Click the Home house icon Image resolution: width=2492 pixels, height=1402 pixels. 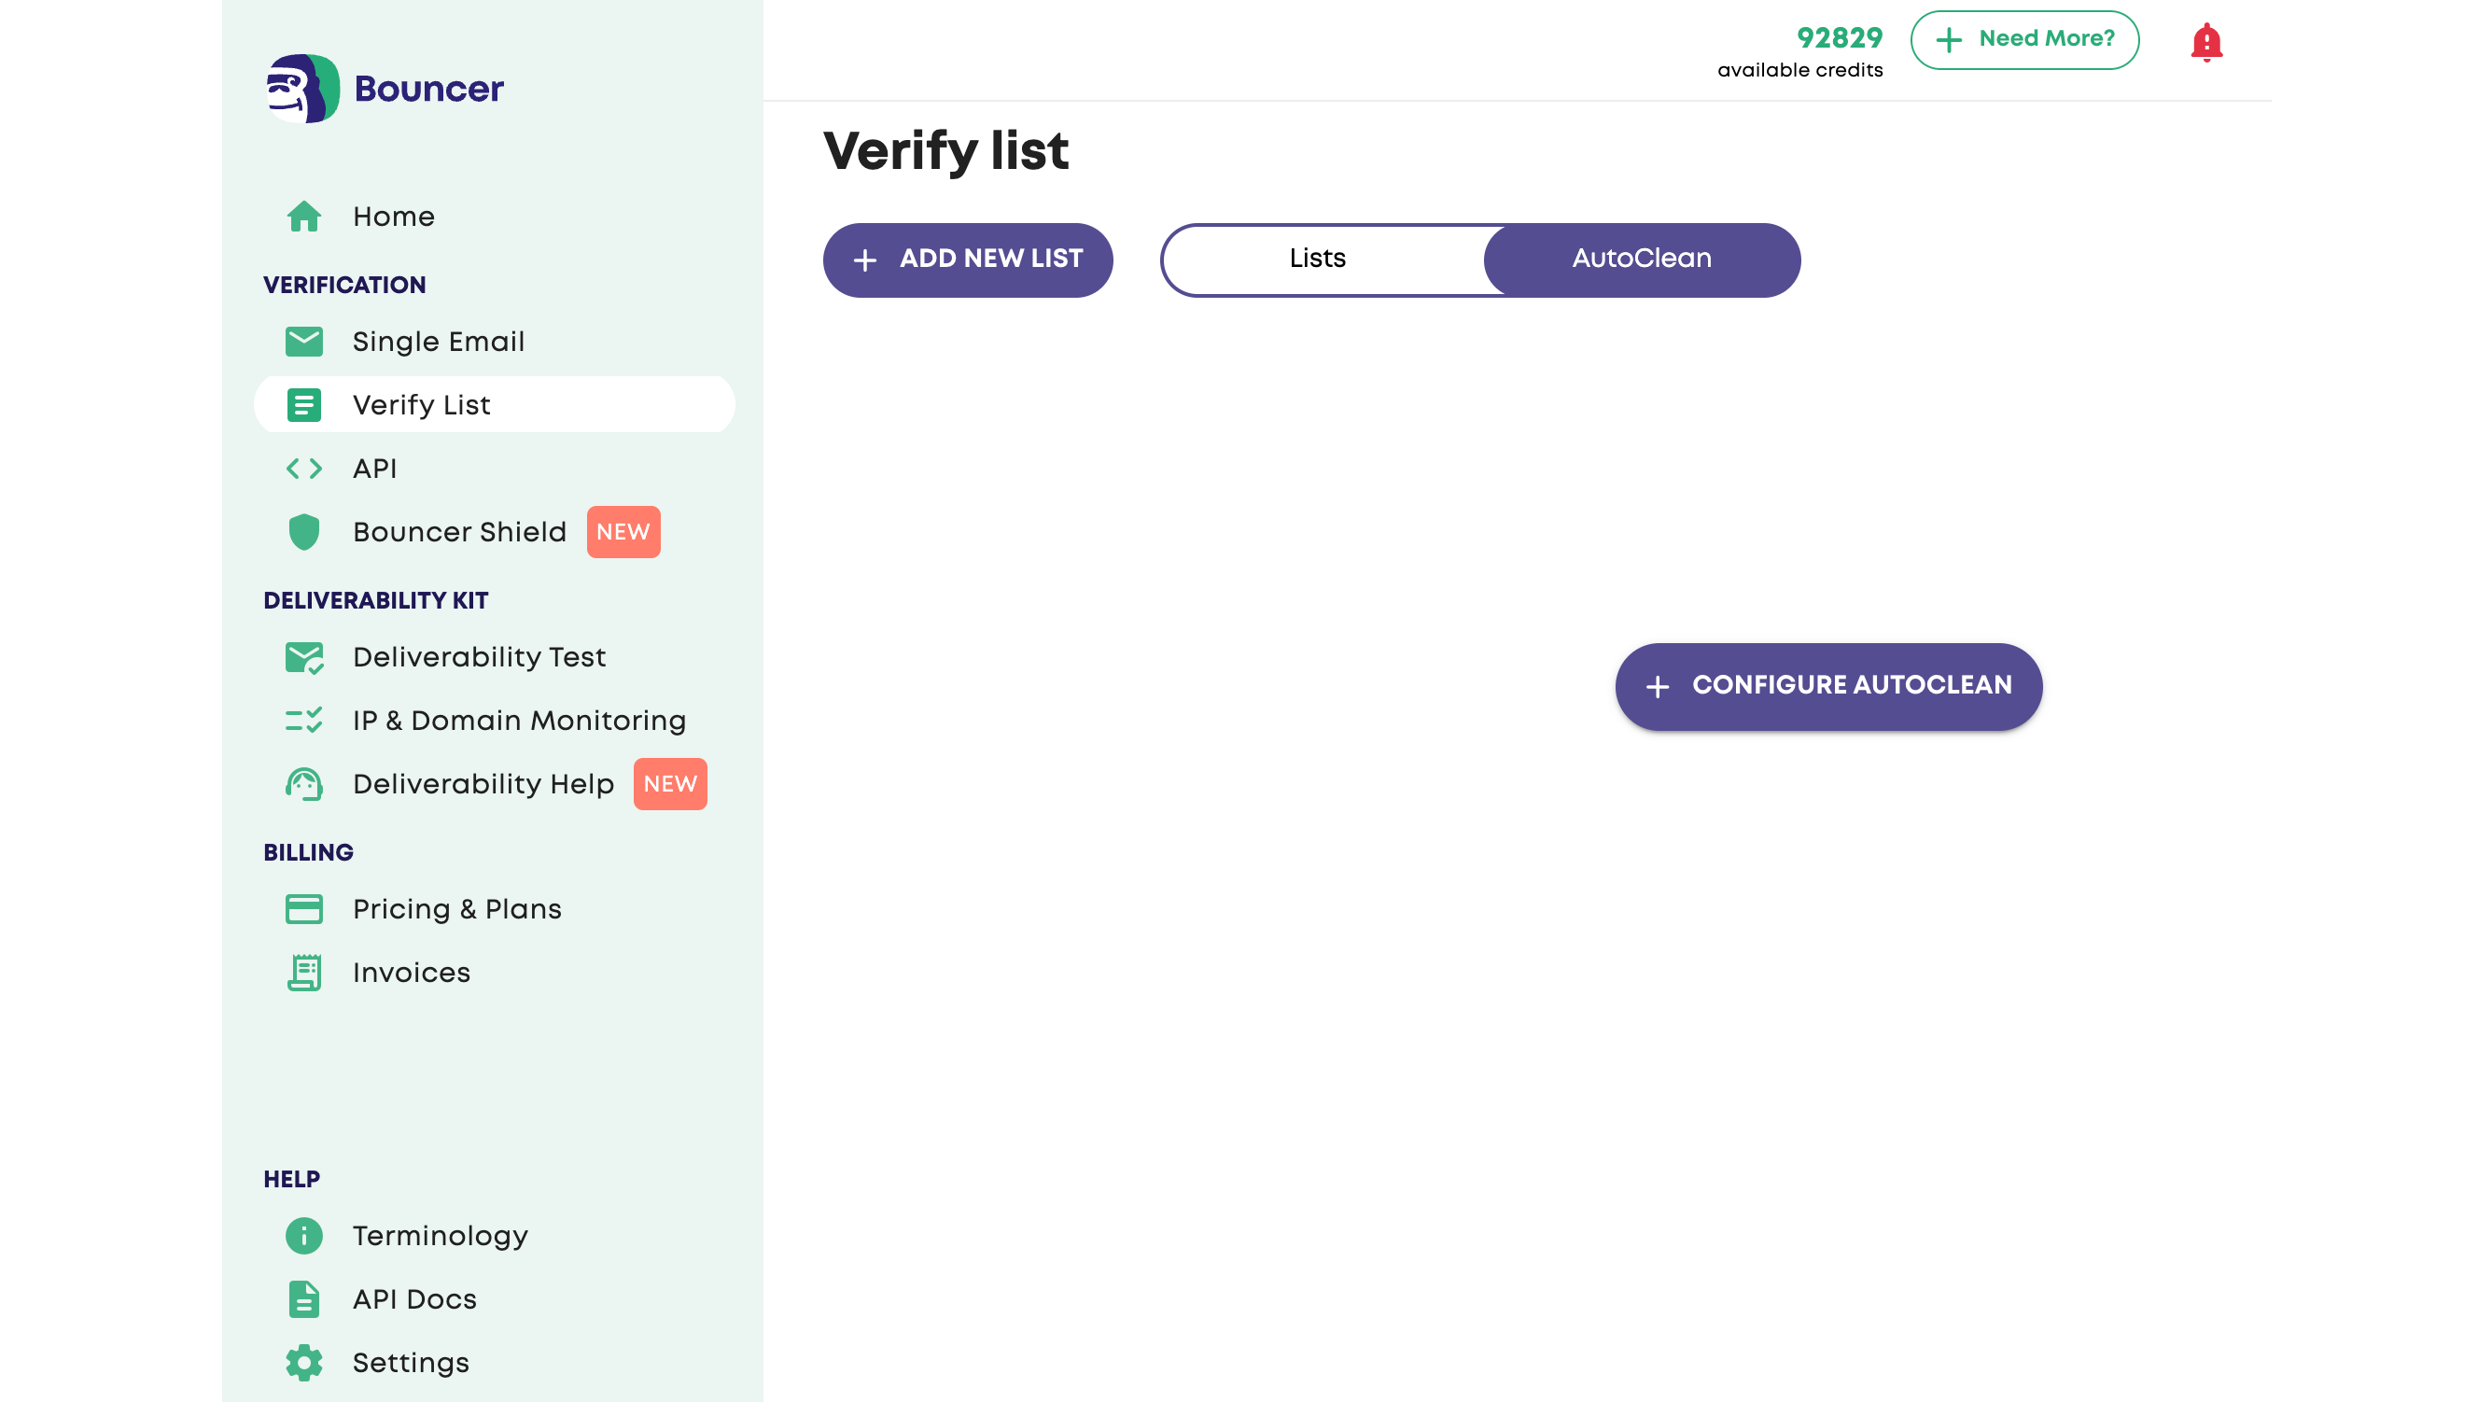tap(303, 217)
